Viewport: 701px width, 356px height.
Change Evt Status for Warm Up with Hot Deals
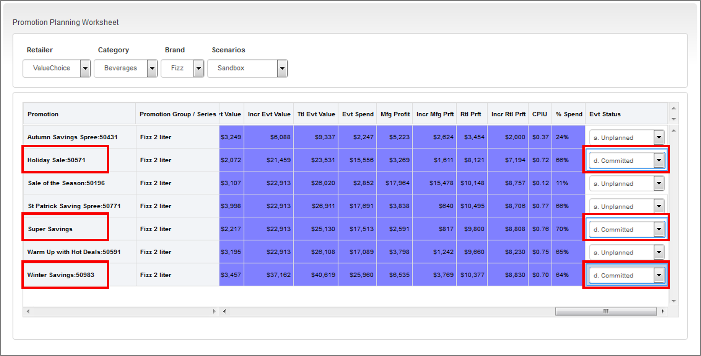626,252
